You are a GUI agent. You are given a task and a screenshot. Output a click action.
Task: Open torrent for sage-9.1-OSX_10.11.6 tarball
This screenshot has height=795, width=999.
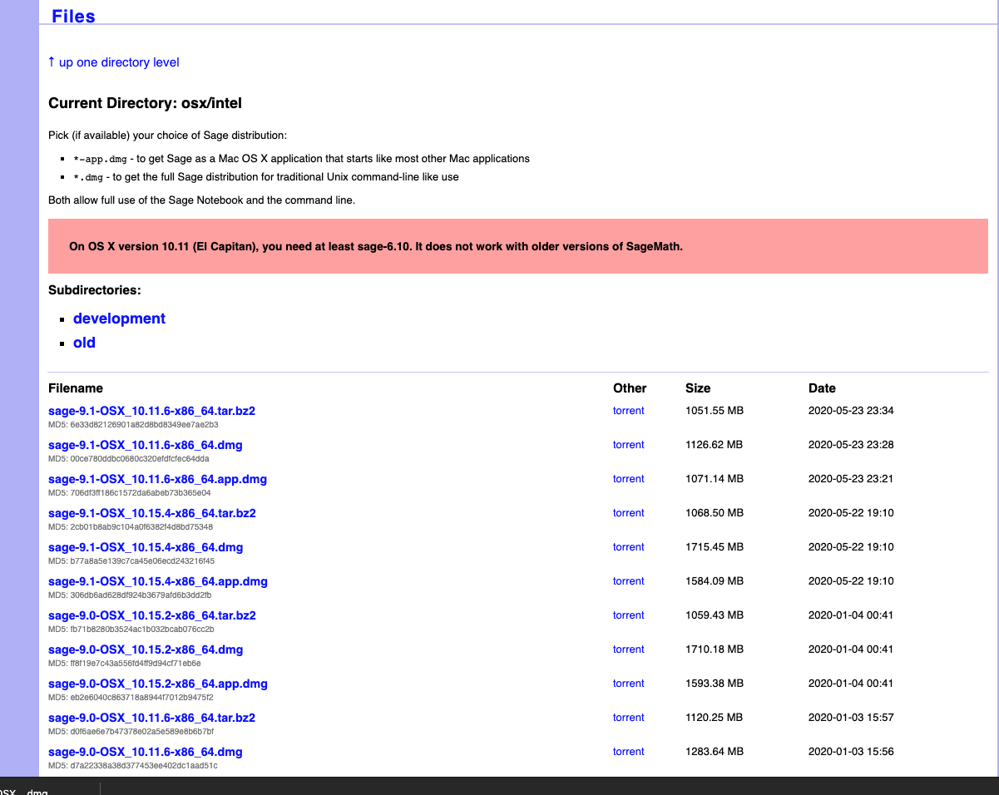point(628,410)
